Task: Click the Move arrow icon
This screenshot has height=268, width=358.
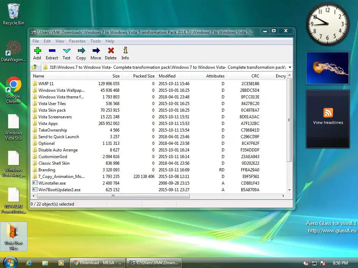Action: click(96, 50)
